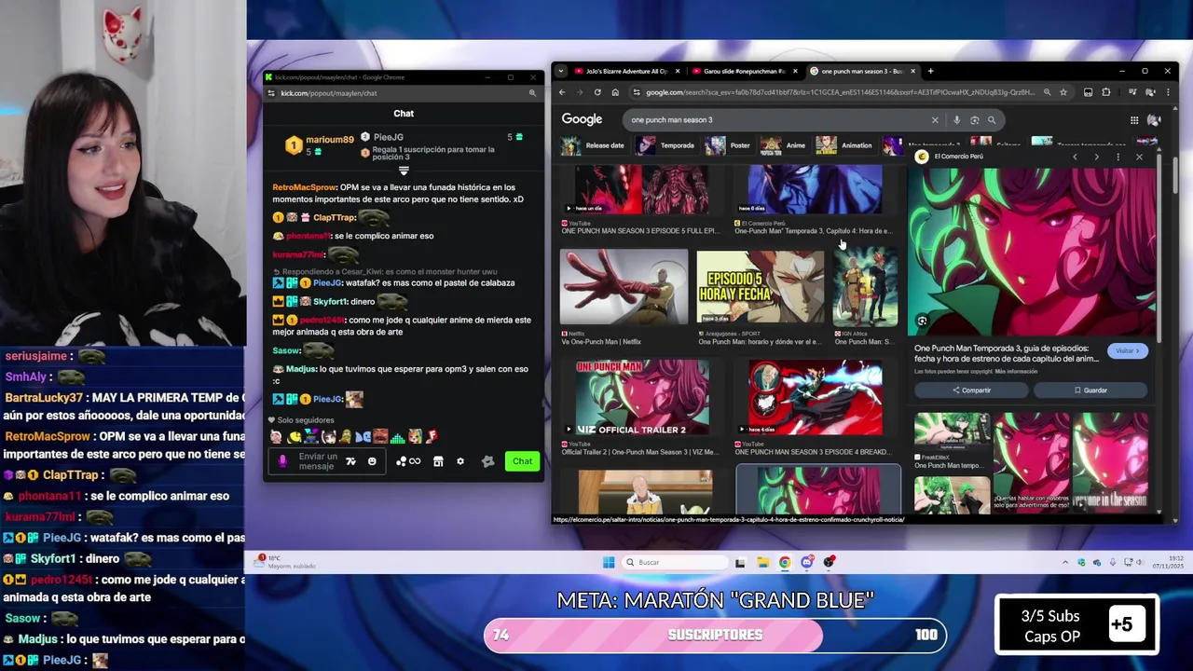1193x671 pixels.
Task: Open Chrome from the taskbar
Action: [785, 562]
